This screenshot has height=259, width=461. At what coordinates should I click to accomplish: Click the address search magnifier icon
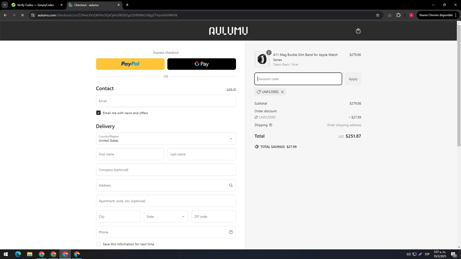click(231, 185)
